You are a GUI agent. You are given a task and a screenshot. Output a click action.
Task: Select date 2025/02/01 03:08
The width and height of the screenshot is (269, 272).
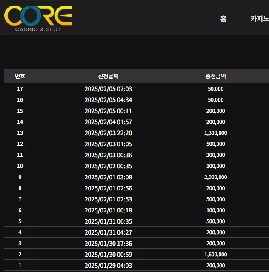108,177
